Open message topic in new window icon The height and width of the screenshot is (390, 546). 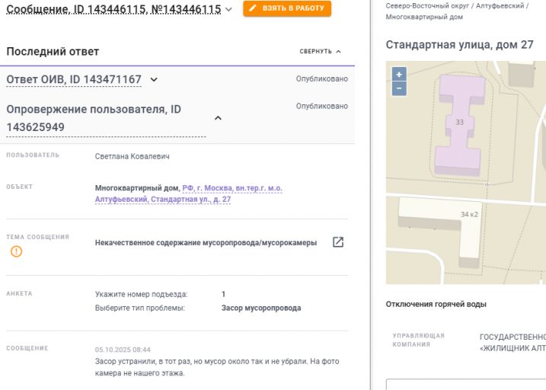pos(338,242)
